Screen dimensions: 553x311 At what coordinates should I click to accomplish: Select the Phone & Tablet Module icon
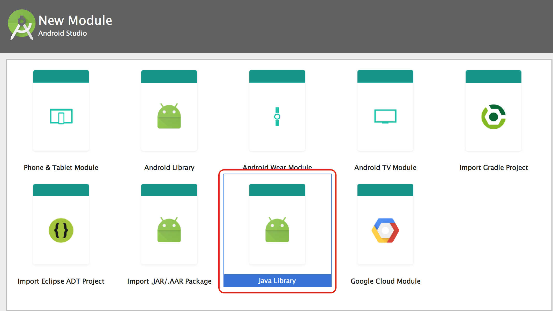point(61,116)
